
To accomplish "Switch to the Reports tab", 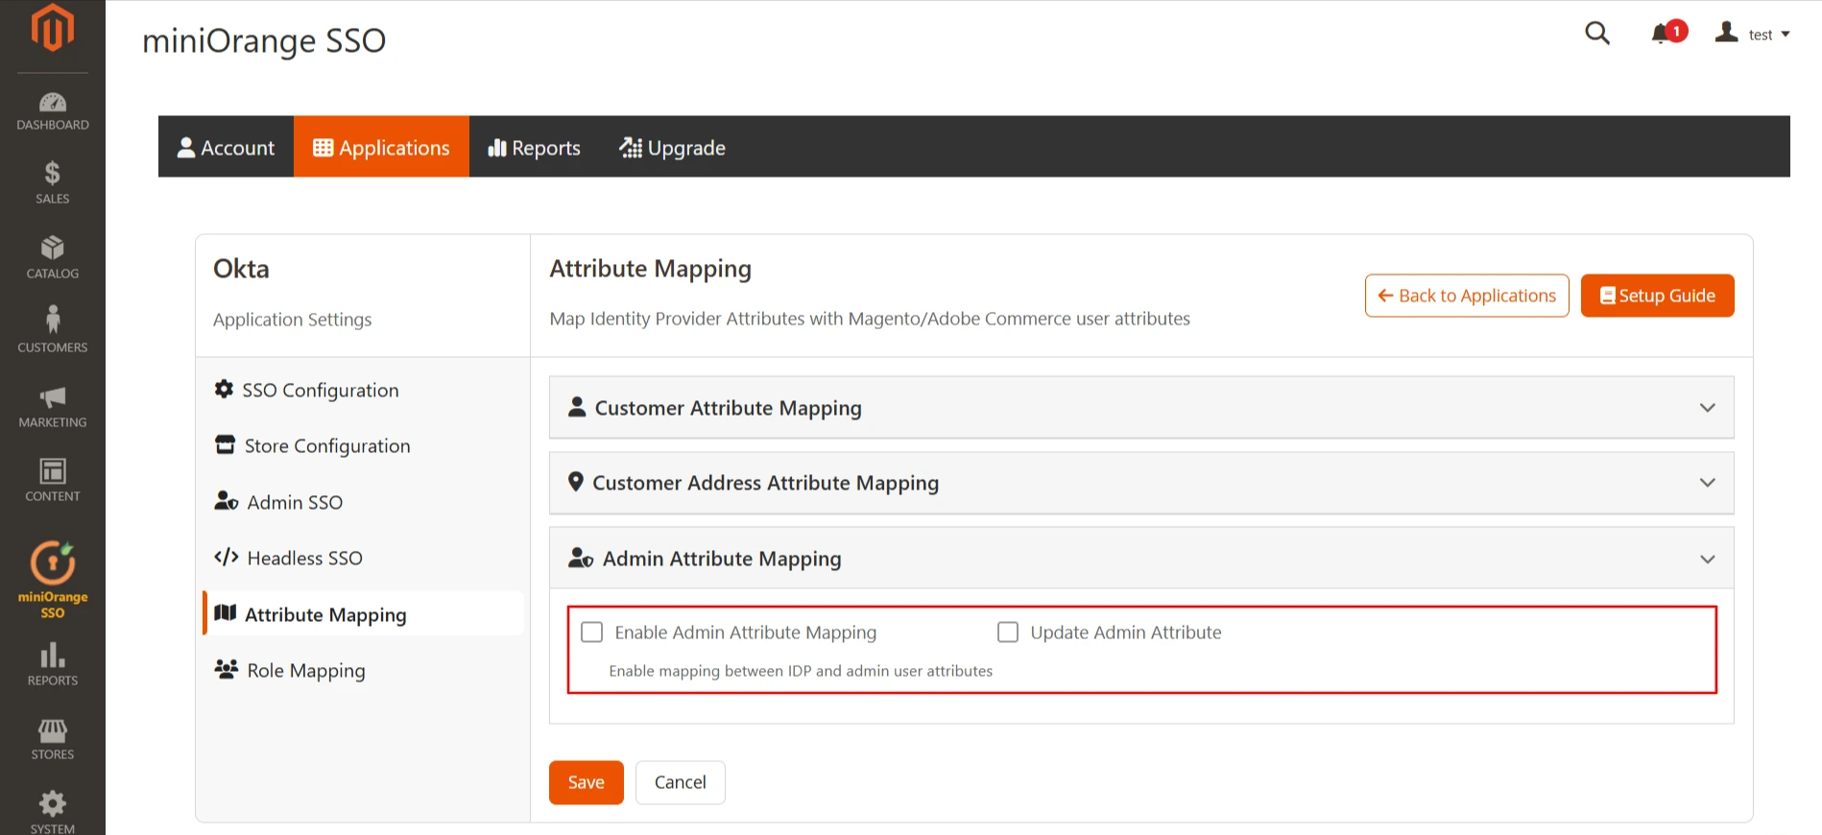I will (x=535, y=147).
